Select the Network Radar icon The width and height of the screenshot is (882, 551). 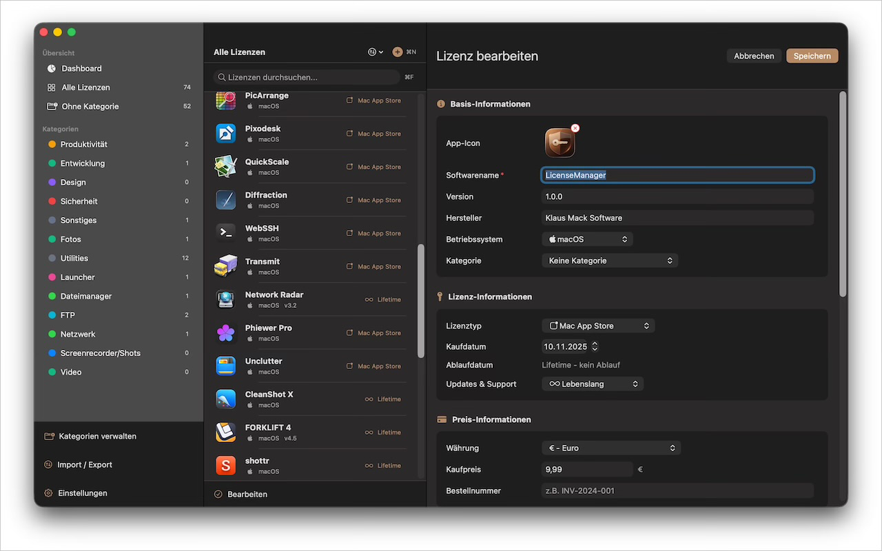(226, 300)
